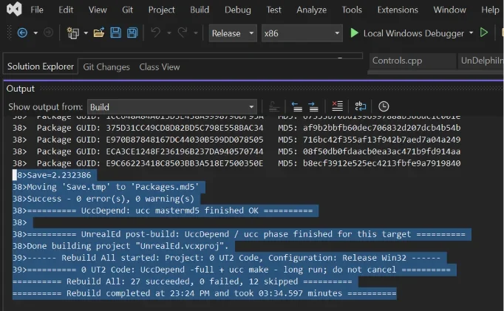The height and width of the screenshot is (311, 504).
Task: Go to the previous output message
Action: pos(296,106)
